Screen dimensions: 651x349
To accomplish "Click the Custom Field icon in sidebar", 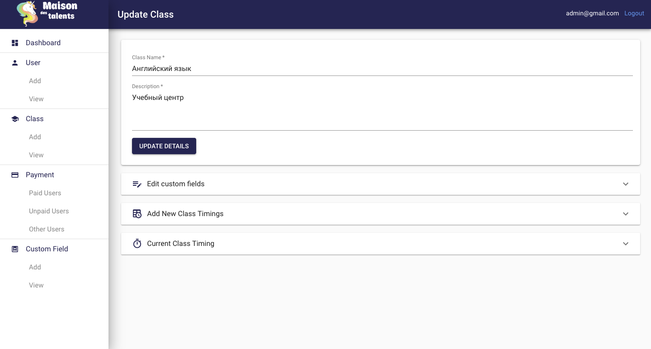I will click(x=15, y=249).
